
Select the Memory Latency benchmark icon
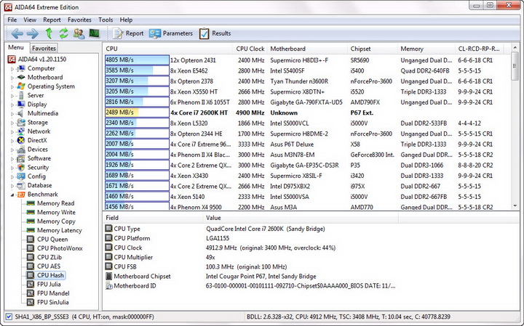pyautogui.click(x=31, y=230)
